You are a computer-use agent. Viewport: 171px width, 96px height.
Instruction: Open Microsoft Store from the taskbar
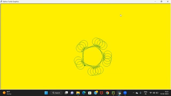coord(90,93)
